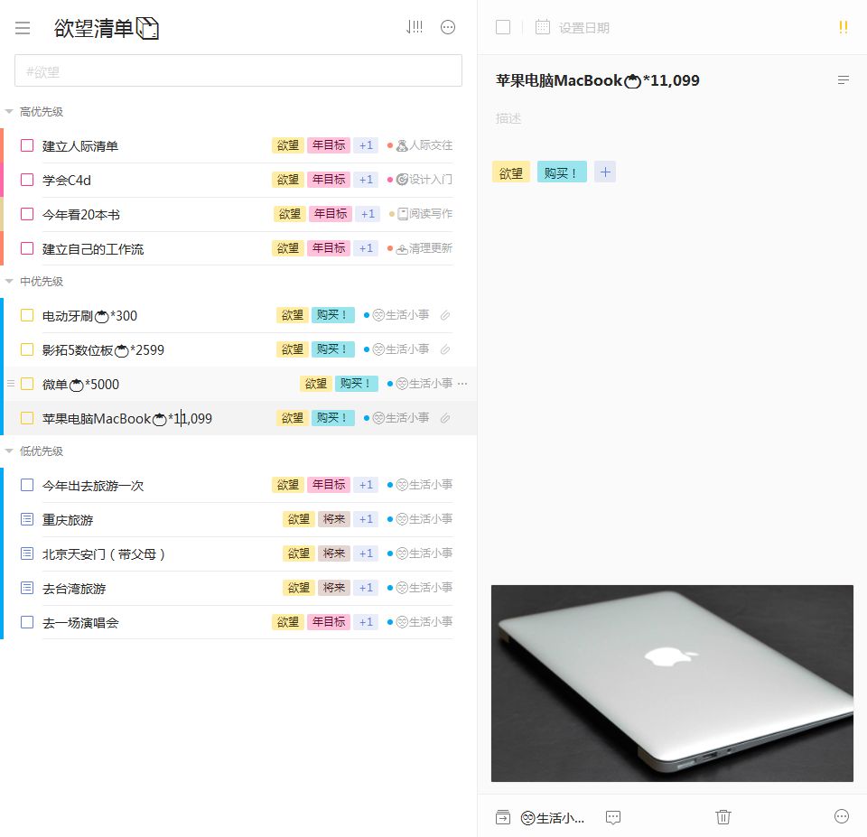Select 今年出去旅游一次 task title
This screenshot has width=867, height=837.
coord(93,486)
